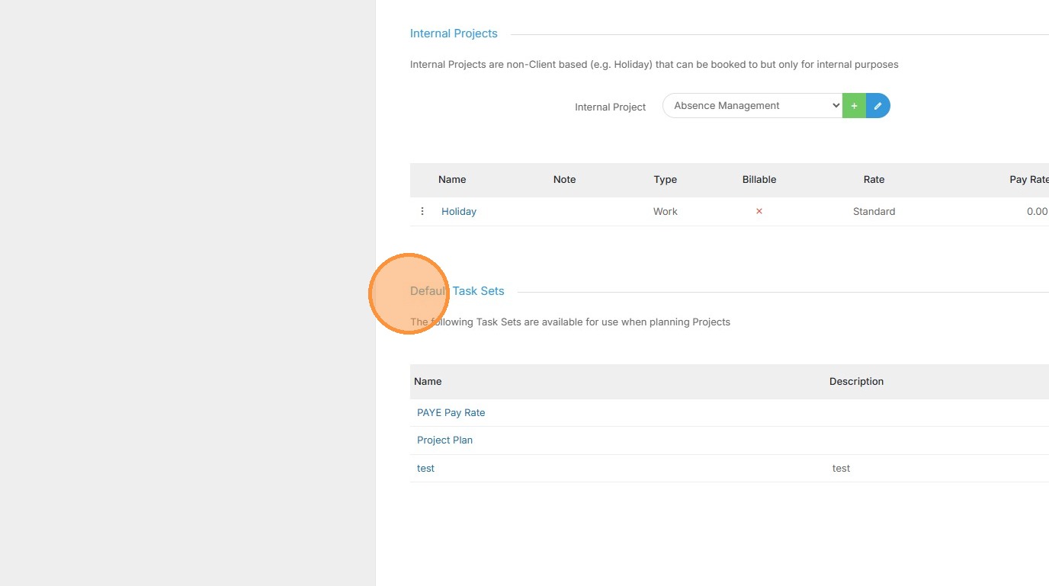Click the Work type cell for Holiday
The height and width of the screenshot is (586, 1049).
(665, 212)
